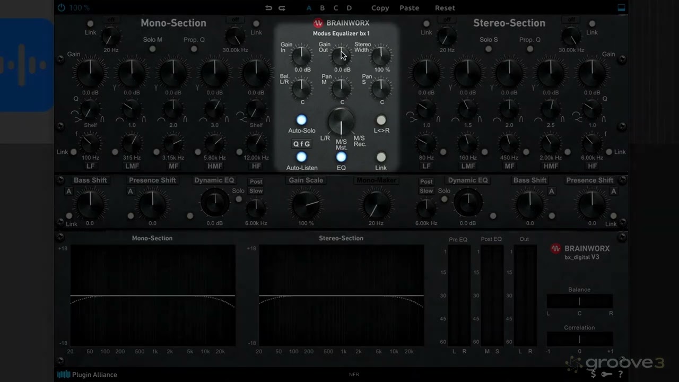The width and height of the screenshot is (679, 382).
Task: Toggle the L<>R channel swap light
Action: pos(381,120)
